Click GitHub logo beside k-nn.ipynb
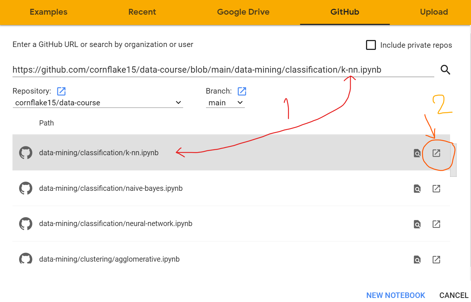Viewport: 471px width, 302px height. click(x=26, y=153)
